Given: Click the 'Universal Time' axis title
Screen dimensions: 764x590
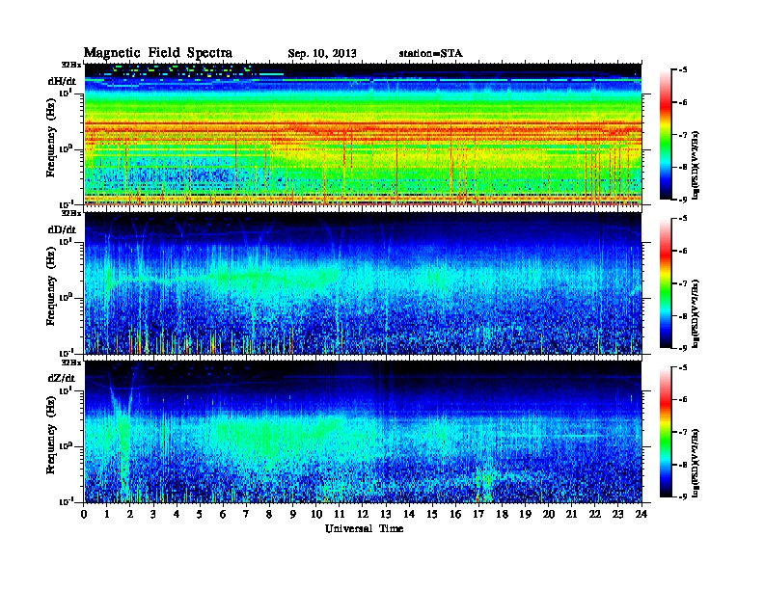Looking at the screenshot, I should (364, 528).
